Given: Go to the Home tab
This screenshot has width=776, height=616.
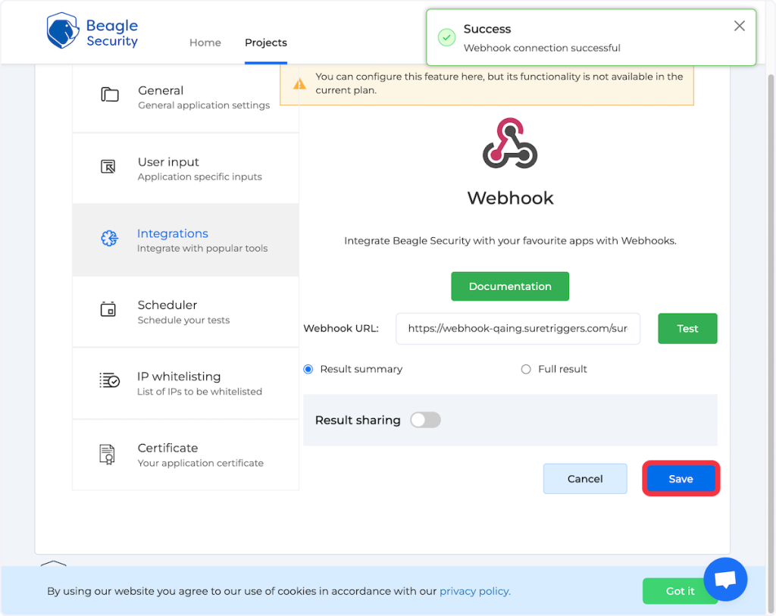Looking at the screenshot, I should 205,42.
